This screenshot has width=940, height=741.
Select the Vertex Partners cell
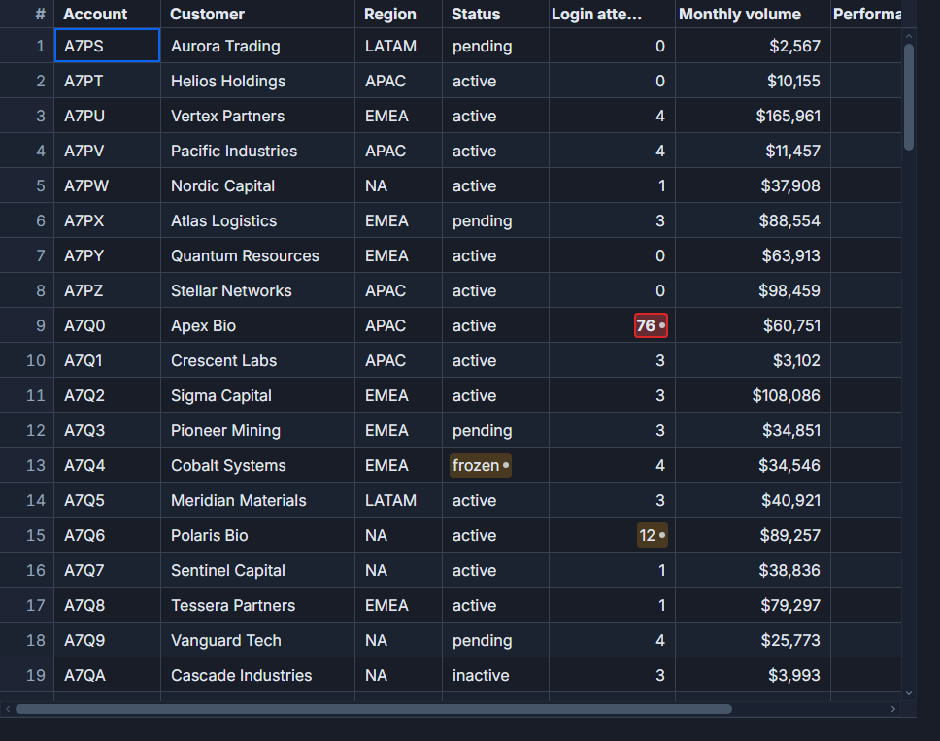point(257,116)
